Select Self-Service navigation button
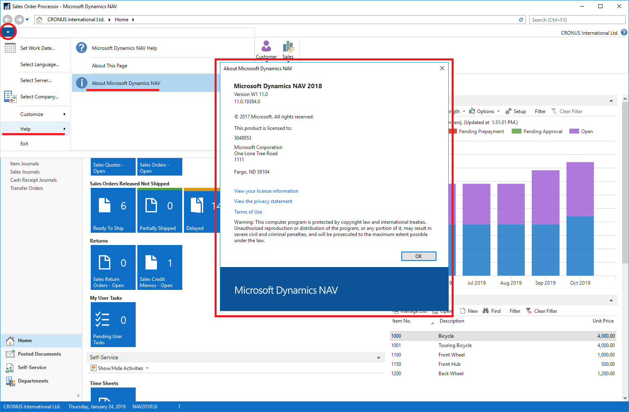The width and height of the screenshot is (629, 412). (41, 367)
